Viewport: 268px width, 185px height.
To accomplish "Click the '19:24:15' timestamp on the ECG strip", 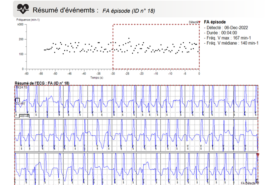I will [x=21, y=87].
